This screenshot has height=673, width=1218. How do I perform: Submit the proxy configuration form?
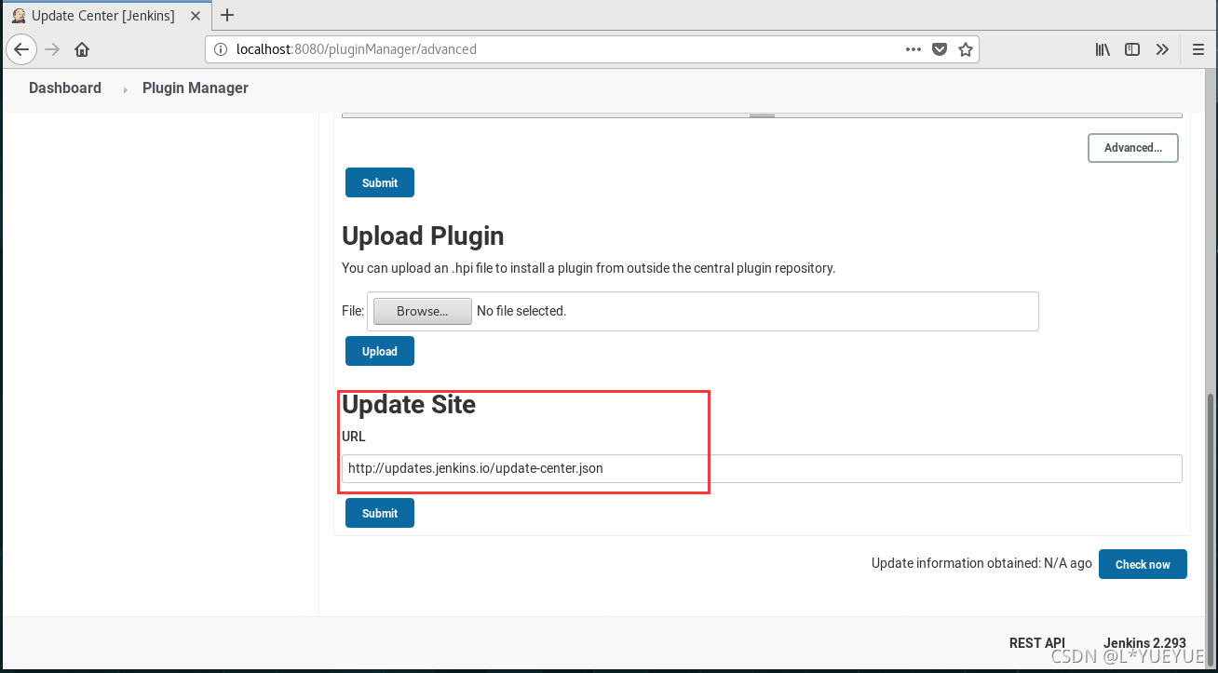click(380, 182)
